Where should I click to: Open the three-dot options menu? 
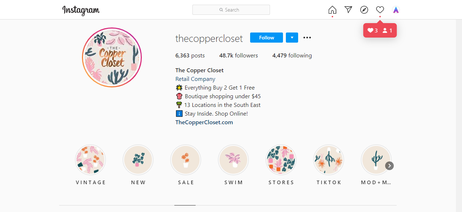307,38
